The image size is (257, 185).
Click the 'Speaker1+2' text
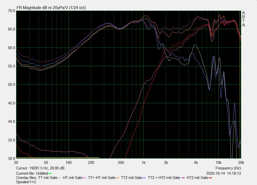[x=26, y=182]
